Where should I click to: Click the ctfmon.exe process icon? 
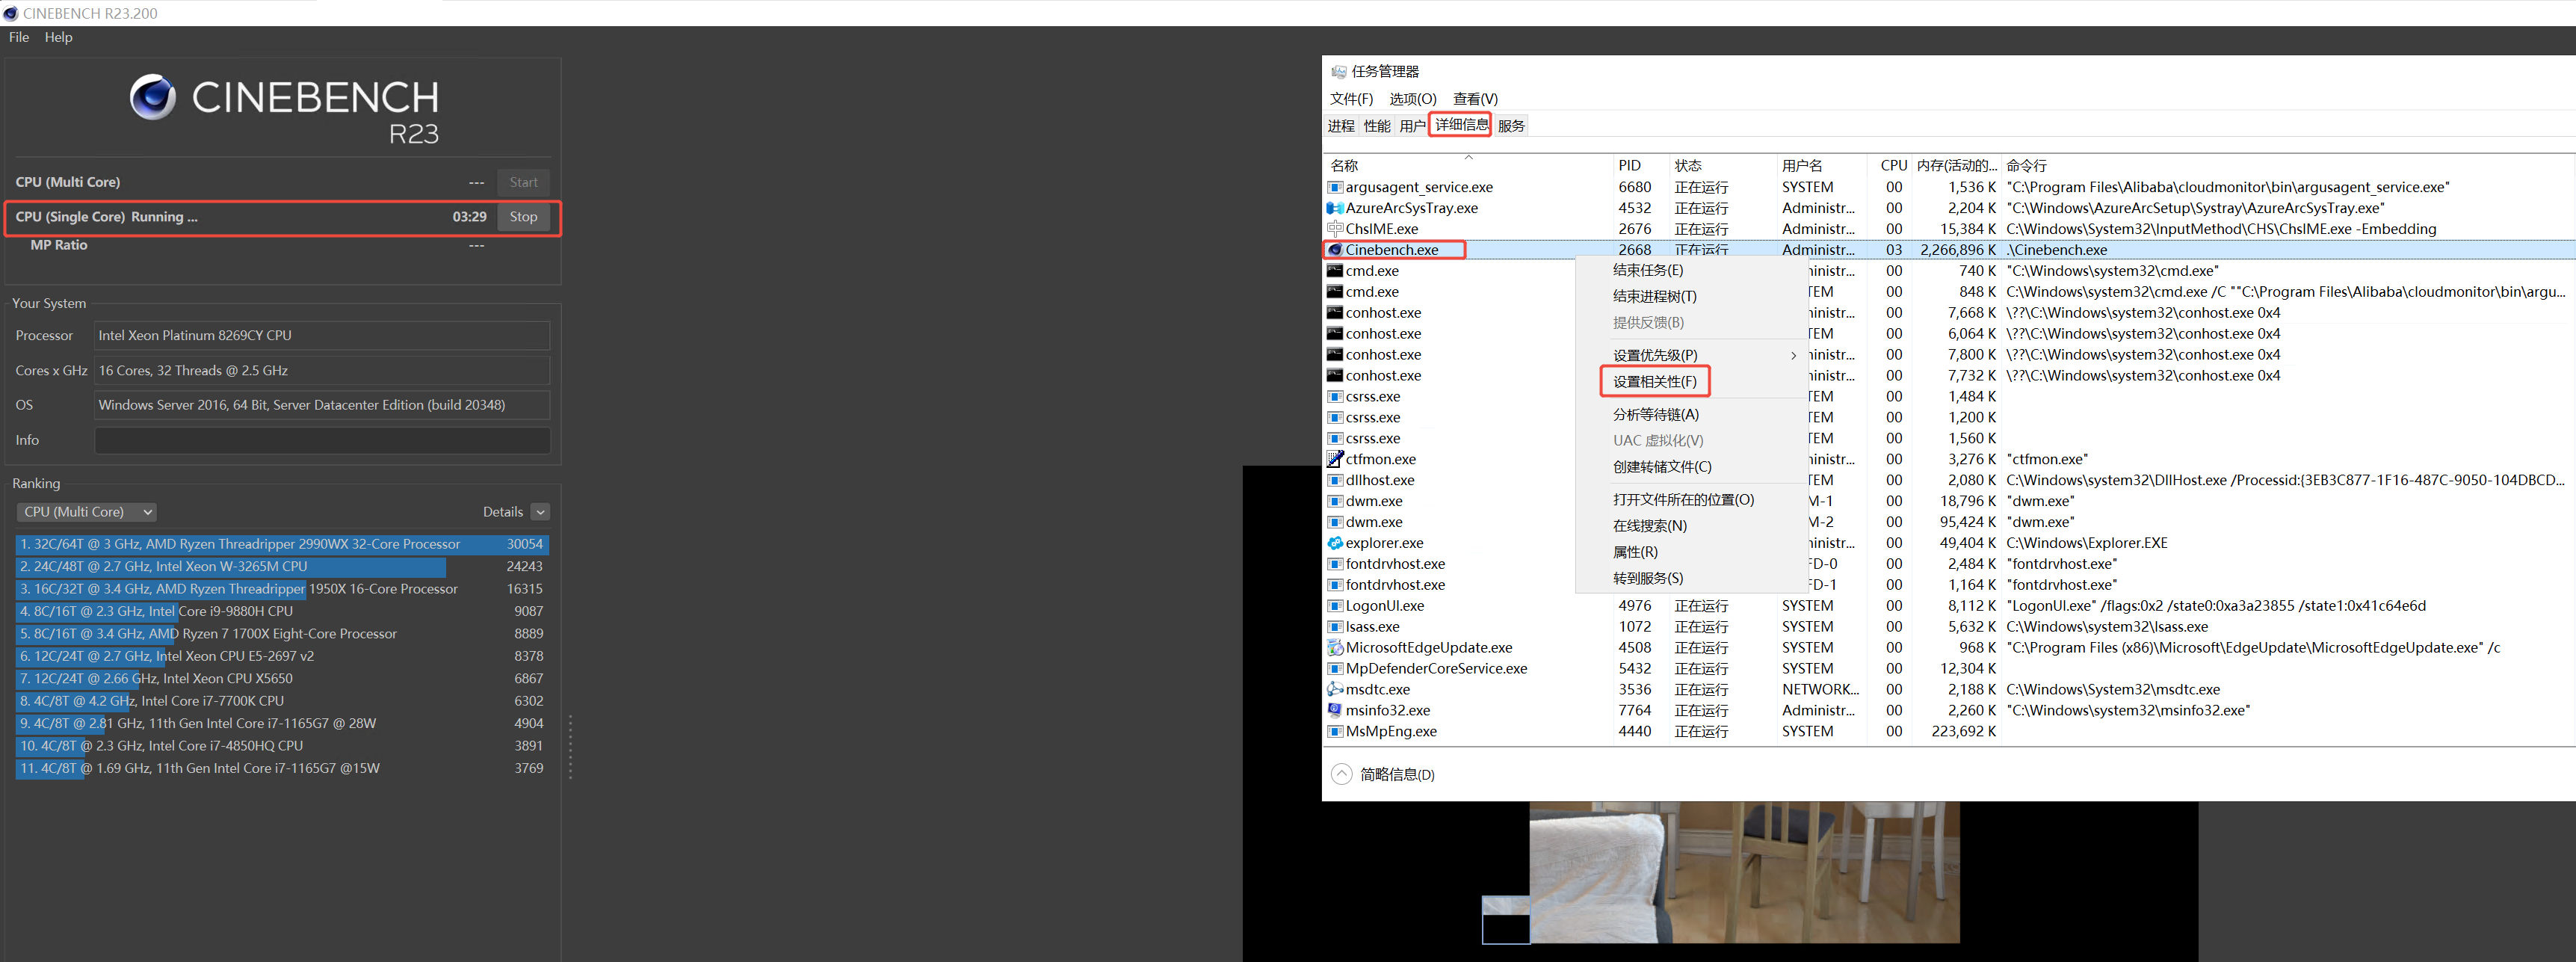tap(1335, 459)
